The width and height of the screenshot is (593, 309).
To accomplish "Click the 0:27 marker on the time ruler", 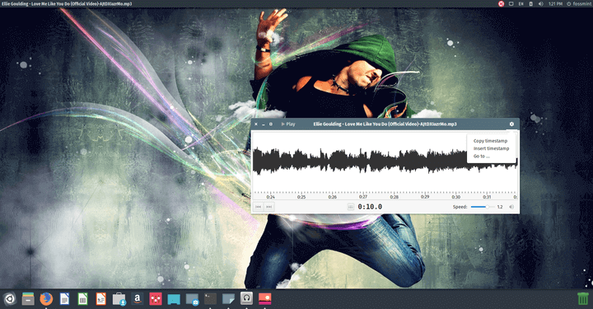I will tap(363, 197).
